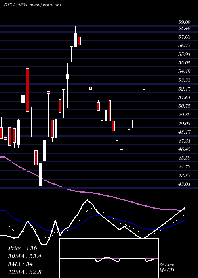The width and height of the screenshot is (198, 278).
Task: Click the Live MACD label
Action: [x=167, y=268]
